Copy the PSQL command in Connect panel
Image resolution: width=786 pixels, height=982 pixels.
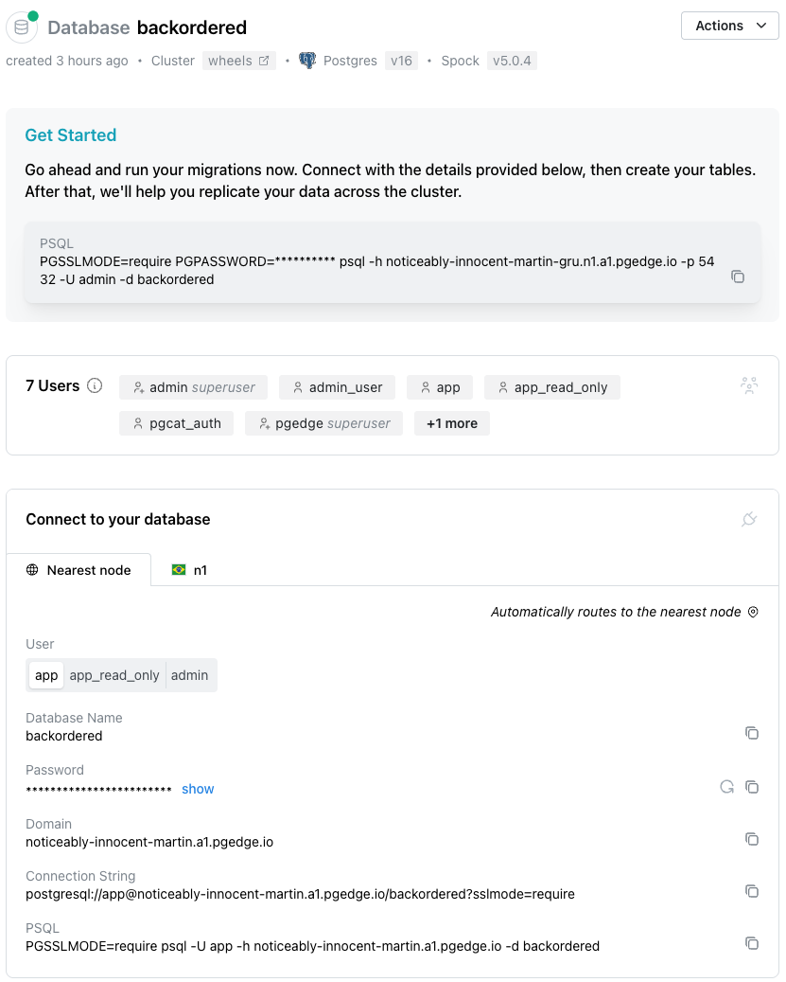pyautogui.click(x=752, y=943)
